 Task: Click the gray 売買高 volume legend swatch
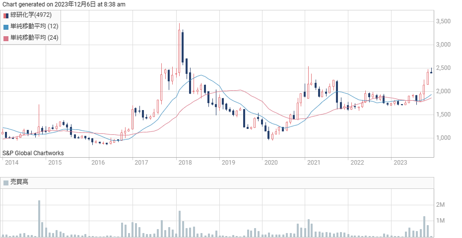6,182
